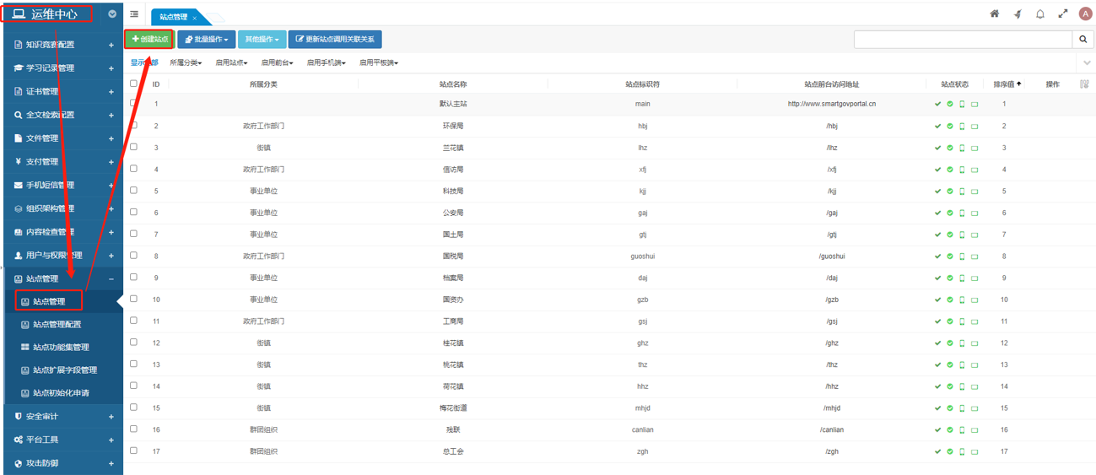Click the column settings icon in table header
Viewport: 1096px width, 475px height.
[x=1084, y=84]
